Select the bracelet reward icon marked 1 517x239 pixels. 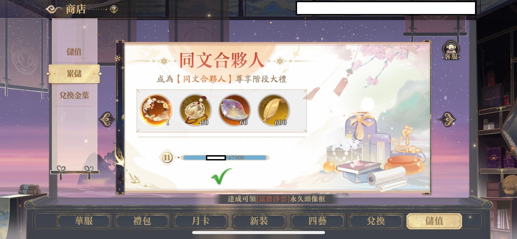[157, 110]
